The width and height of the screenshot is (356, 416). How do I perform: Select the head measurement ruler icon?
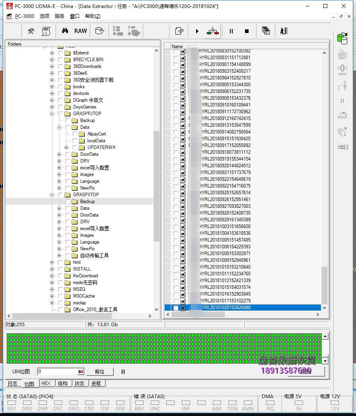click(x=342, y=70)
